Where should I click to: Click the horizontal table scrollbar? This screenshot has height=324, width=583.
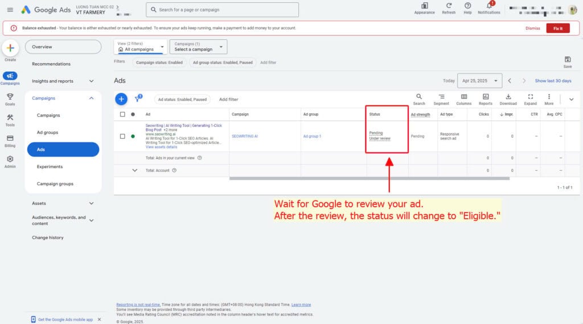pyautogui.click(x=369, y=179)
